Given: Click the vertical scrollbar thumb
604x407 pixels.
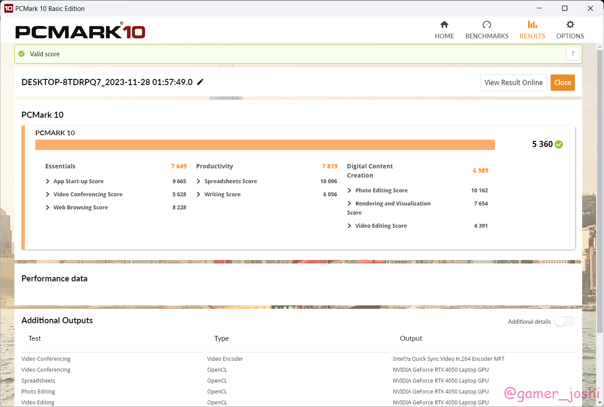Looking at the screenshot, I should click(600, 192).
